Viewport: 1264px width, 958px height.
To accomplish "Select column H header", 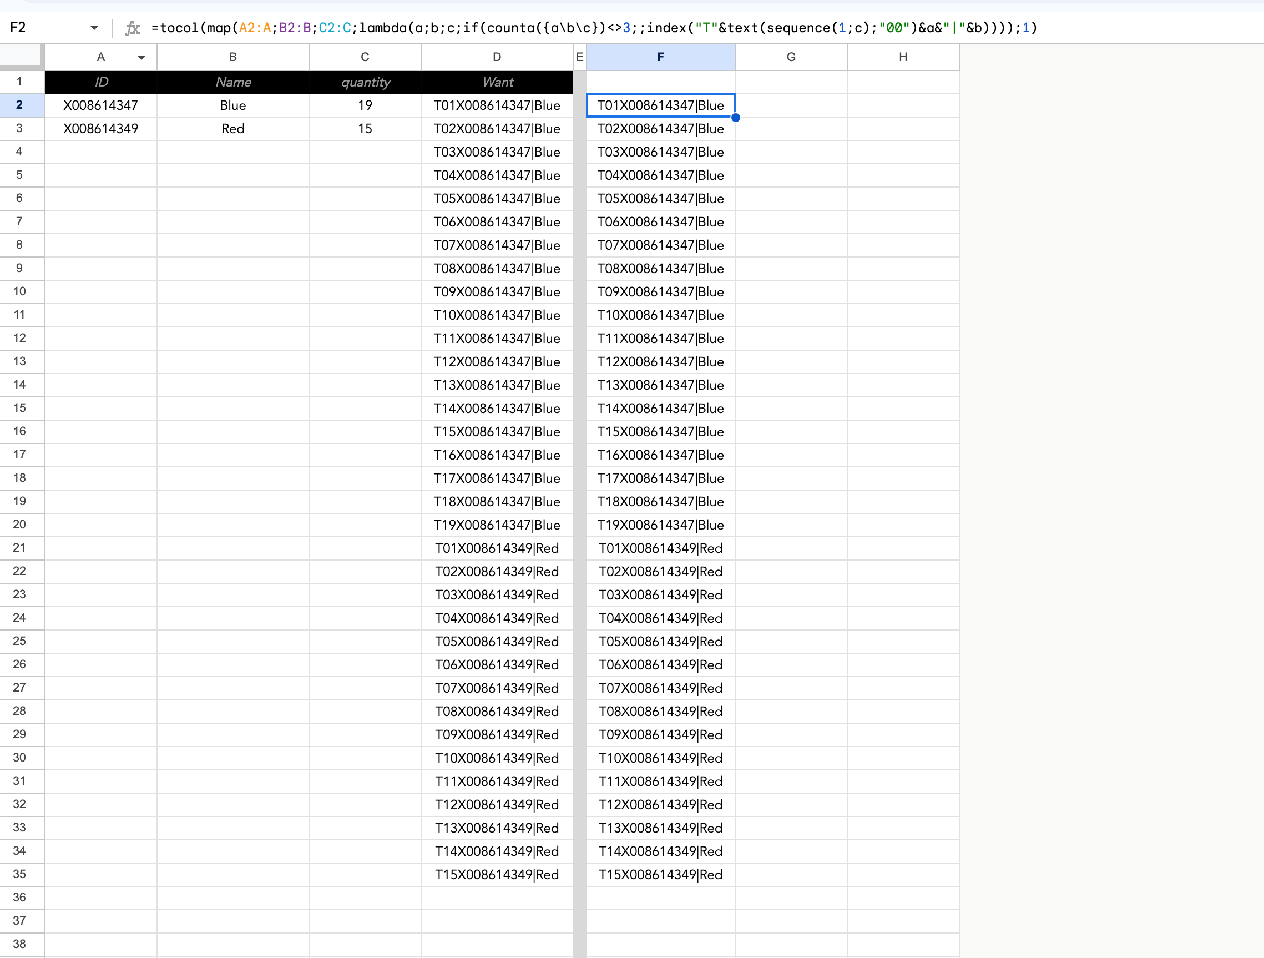I will tap(902, 57).
